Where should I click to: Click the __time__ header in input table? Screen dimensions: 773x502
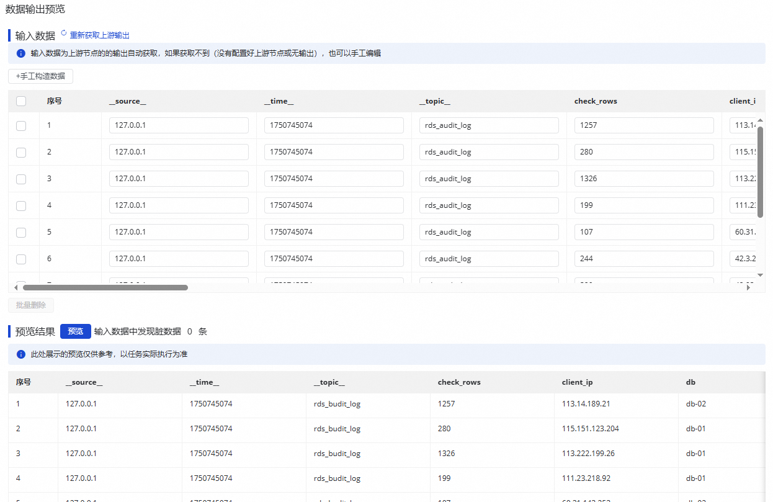tap(279, 101)
